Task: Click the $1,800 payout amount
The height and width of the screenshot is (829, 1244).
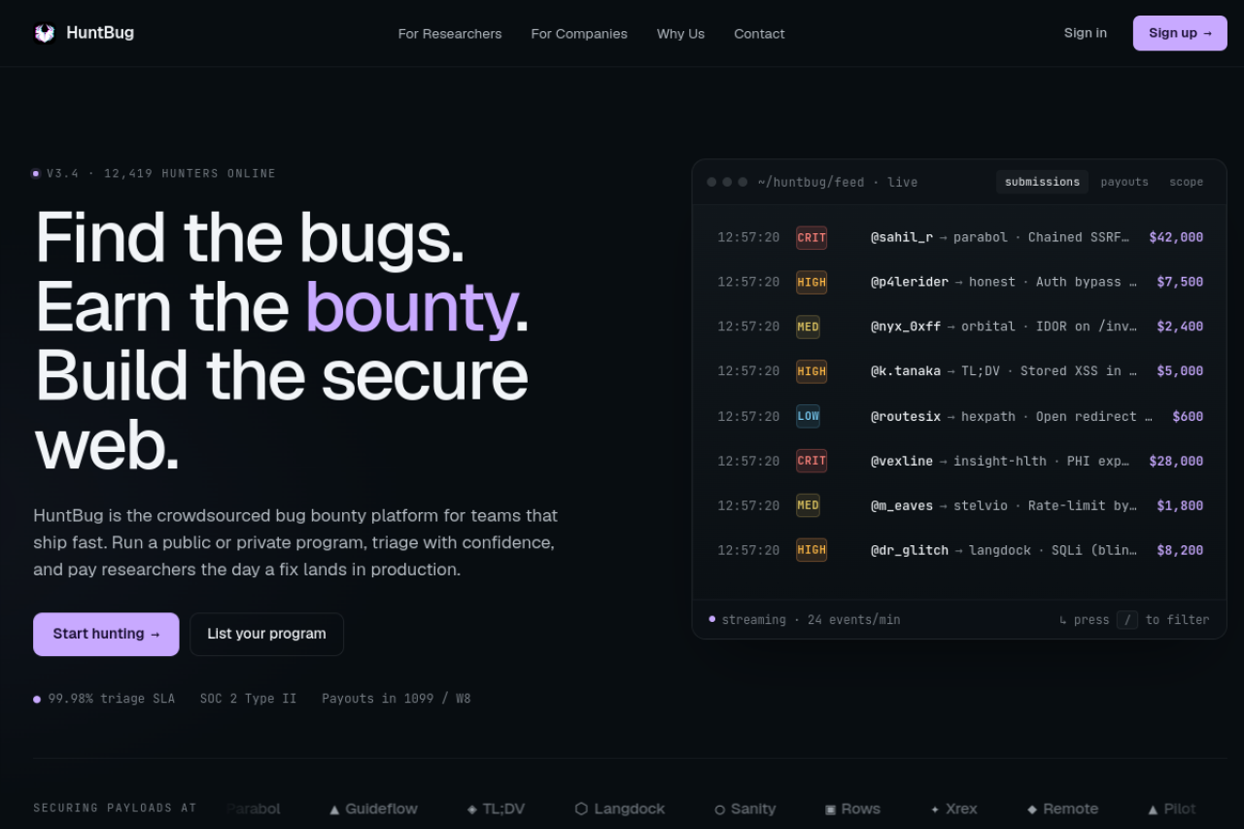Action: (1180, 505)
